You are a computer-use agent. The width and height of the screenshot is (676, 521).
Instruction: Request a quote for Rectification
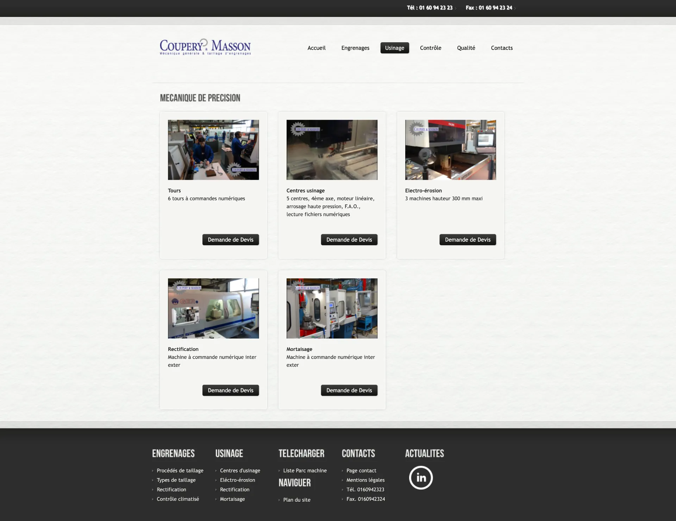coord(231,390)
